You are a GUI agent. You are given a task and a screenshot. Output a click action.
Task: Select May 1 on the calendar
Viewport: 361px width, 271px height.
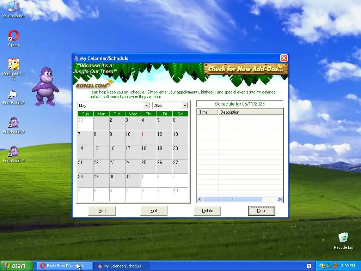pyautogui.click(x=101, y=124)
